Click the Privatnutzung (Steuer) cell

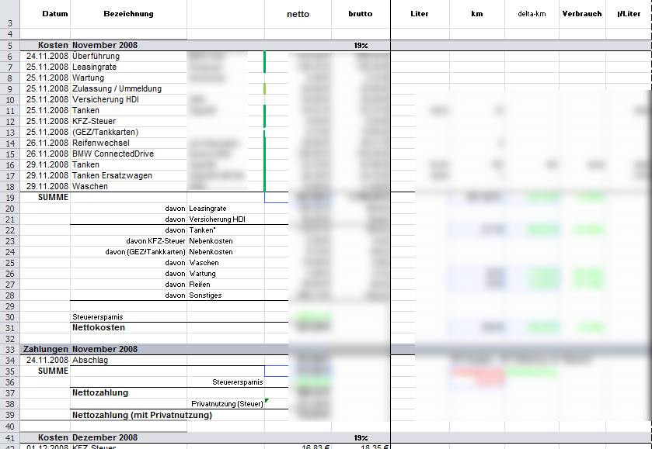coord(227,404)
